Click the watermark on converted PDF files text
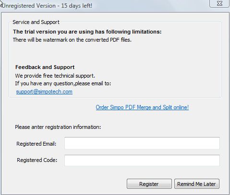Screen dimensions: 230x195 point(72,40)
